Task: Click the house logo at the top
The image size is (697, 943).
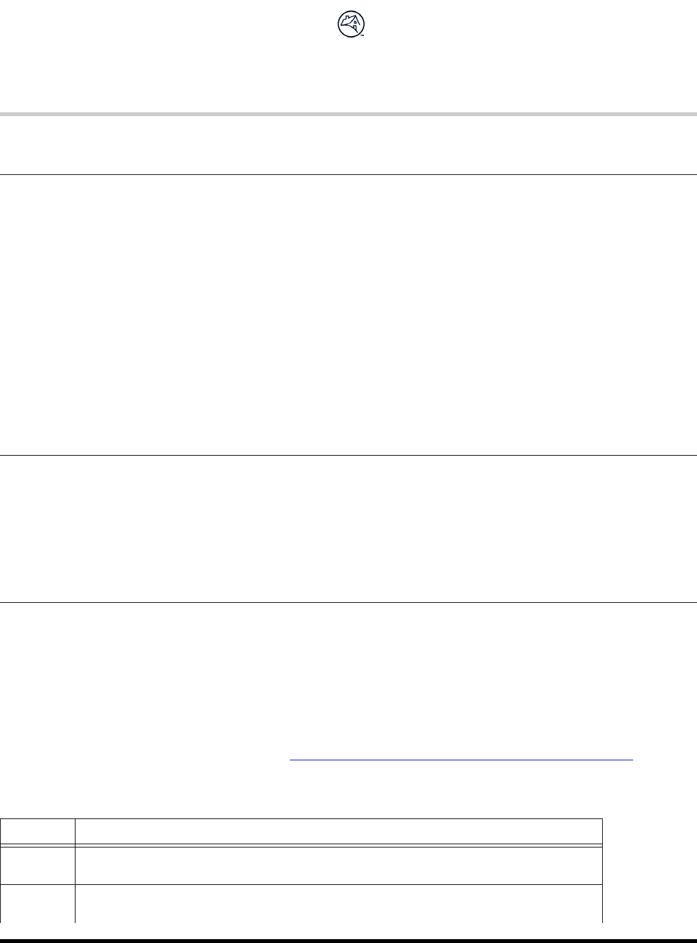Action: [349, 25]
